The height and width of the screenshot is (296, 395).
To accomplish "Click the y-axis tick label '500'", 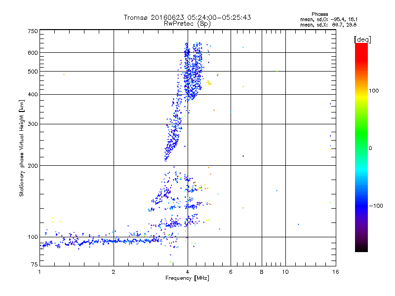I will pyautogui.click(x=33, y=72).
